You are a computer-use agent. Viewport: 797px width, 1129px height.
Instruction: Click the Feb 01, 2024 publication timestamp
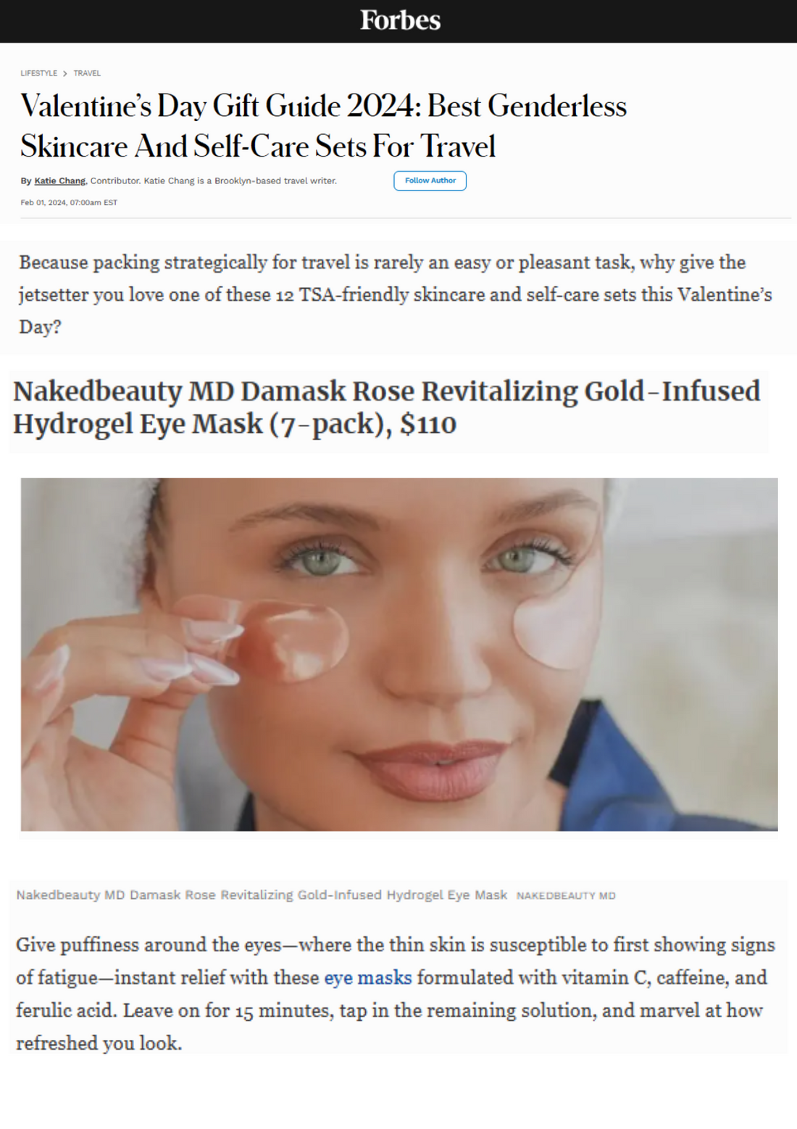click(69, 203)
